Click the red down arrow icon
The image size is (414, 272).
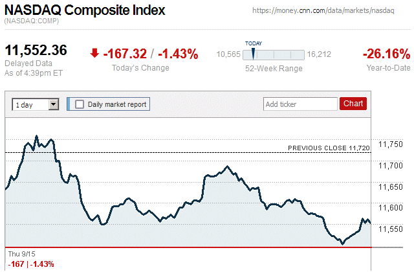(x=94, y=54)
